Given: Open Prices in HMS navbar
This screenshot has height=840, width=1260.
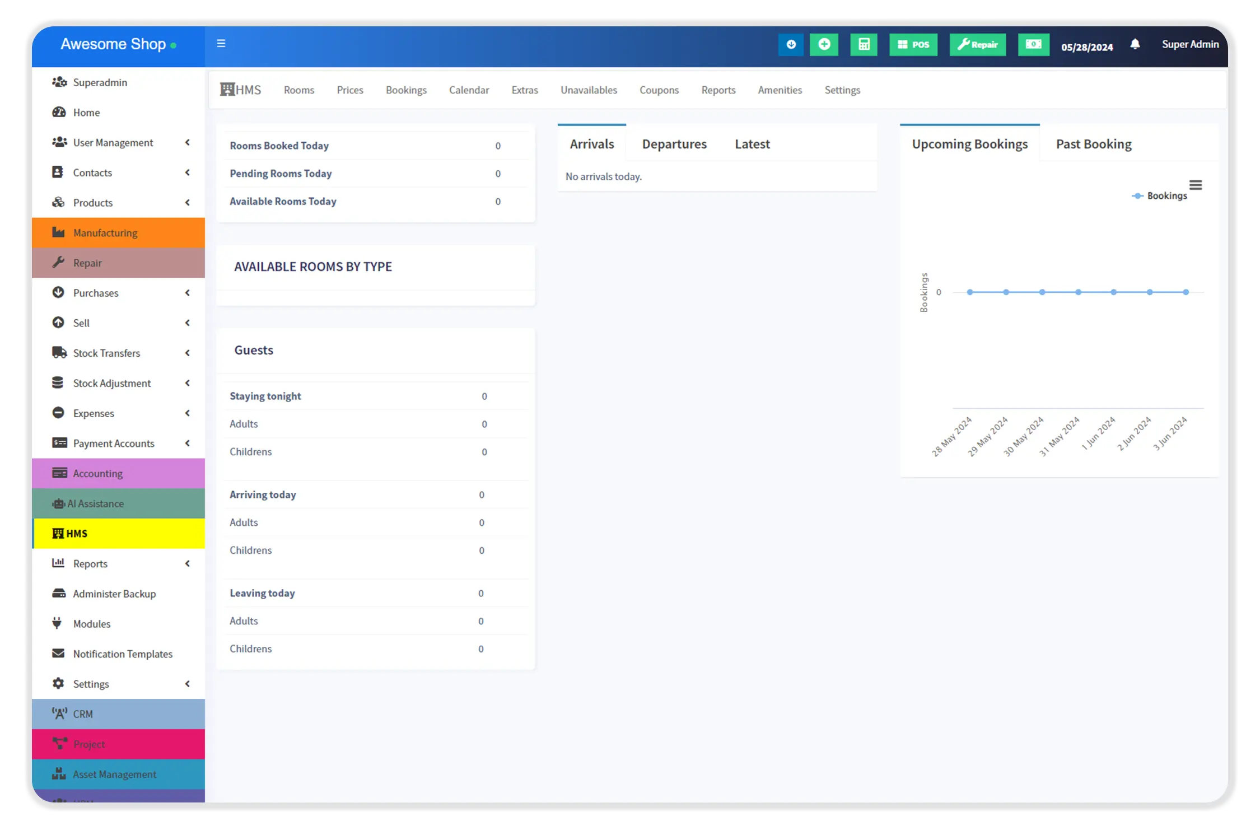Looking at the screenshot, I should [350, 90].
